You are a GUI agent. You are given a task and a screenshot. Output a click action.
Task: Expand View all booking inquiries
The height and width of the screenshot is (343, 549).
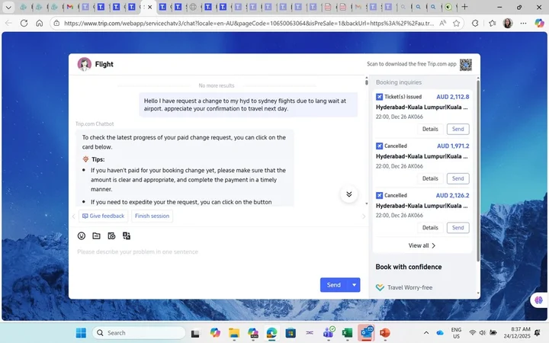click(422, 245)
